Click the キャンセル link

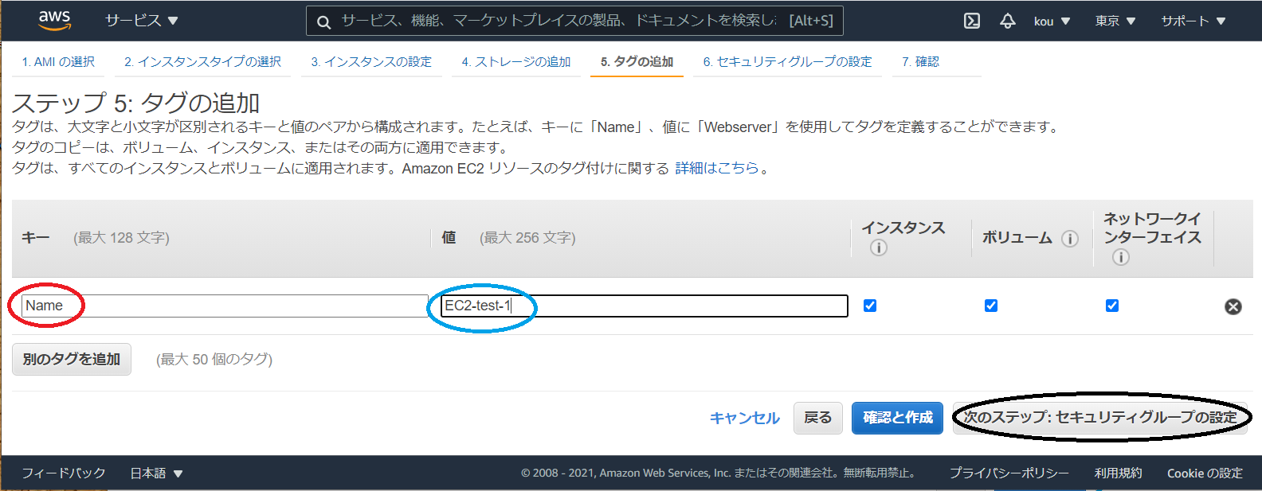tap(744, 418)
